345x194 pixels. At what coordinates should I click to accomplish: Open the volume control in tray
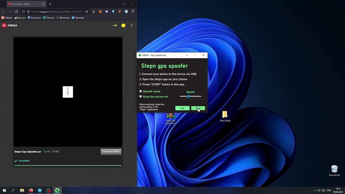pyautogui.click(x=319, y=190)
